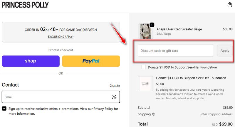Focus the discount code or gift card field

(x=176, y=51)
